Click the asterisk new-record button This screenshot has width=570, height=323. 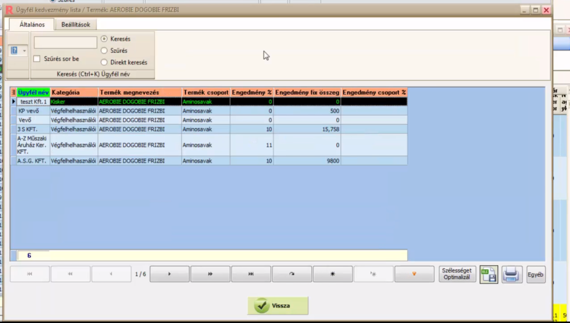(333, 274)
